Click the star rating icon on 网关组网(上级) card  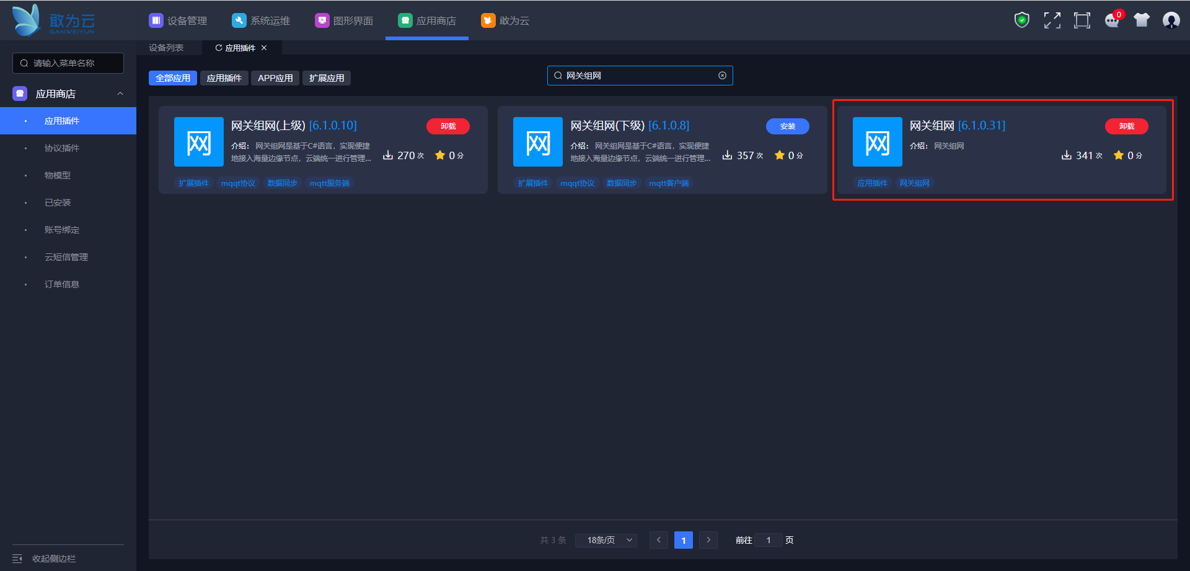tap(440, 155)
